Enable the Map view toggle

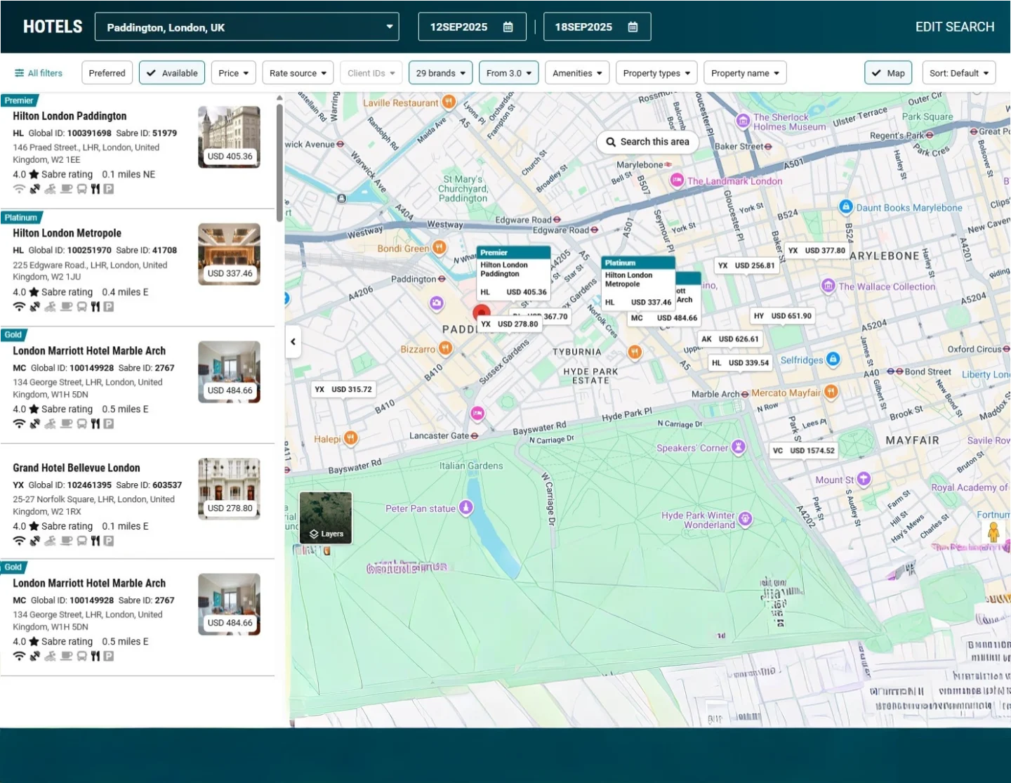(x=887, y=72)
